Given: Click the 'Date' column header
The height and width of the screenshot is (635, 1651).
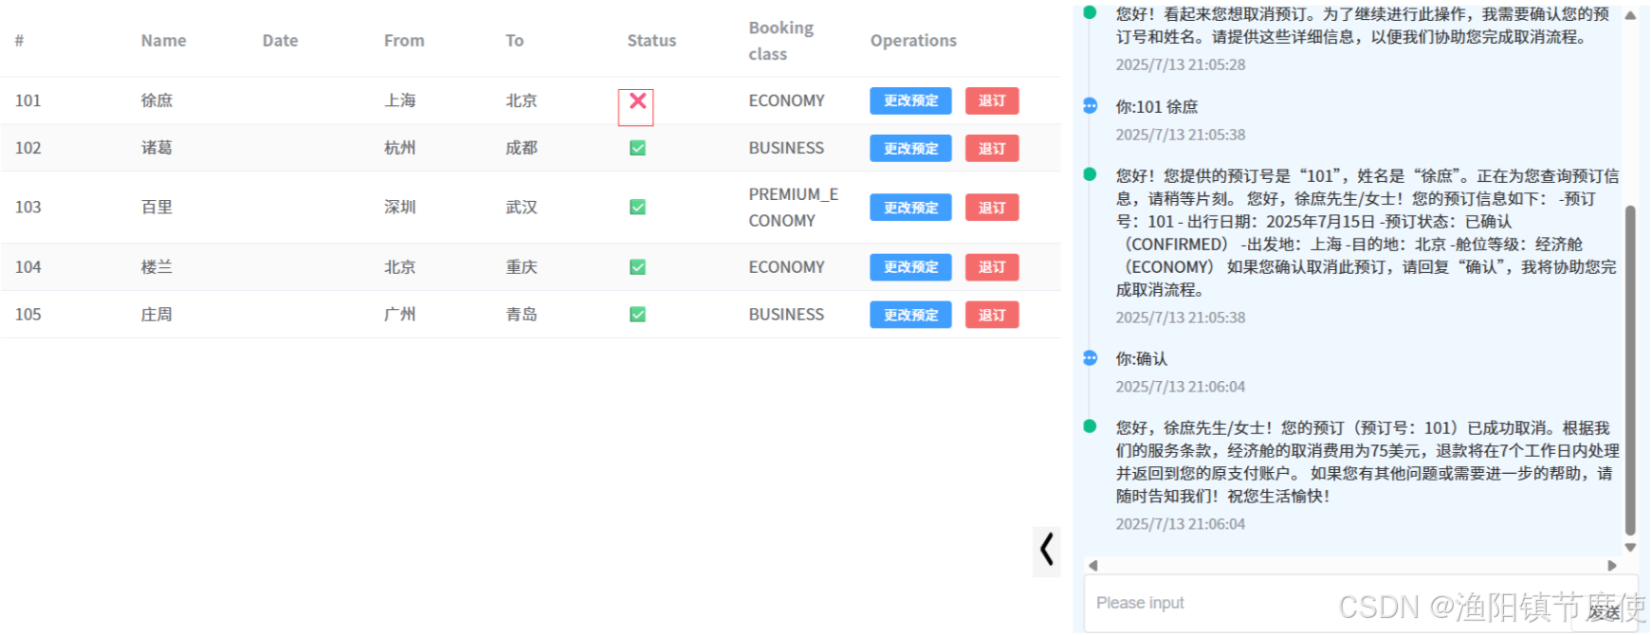Looking at the screenshot, I should pyautogui.click(x=280, y=41).
